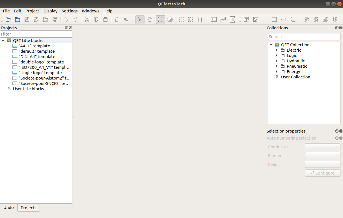Select User Collection item
343x218 pixels.
click(x=295, y=77)
